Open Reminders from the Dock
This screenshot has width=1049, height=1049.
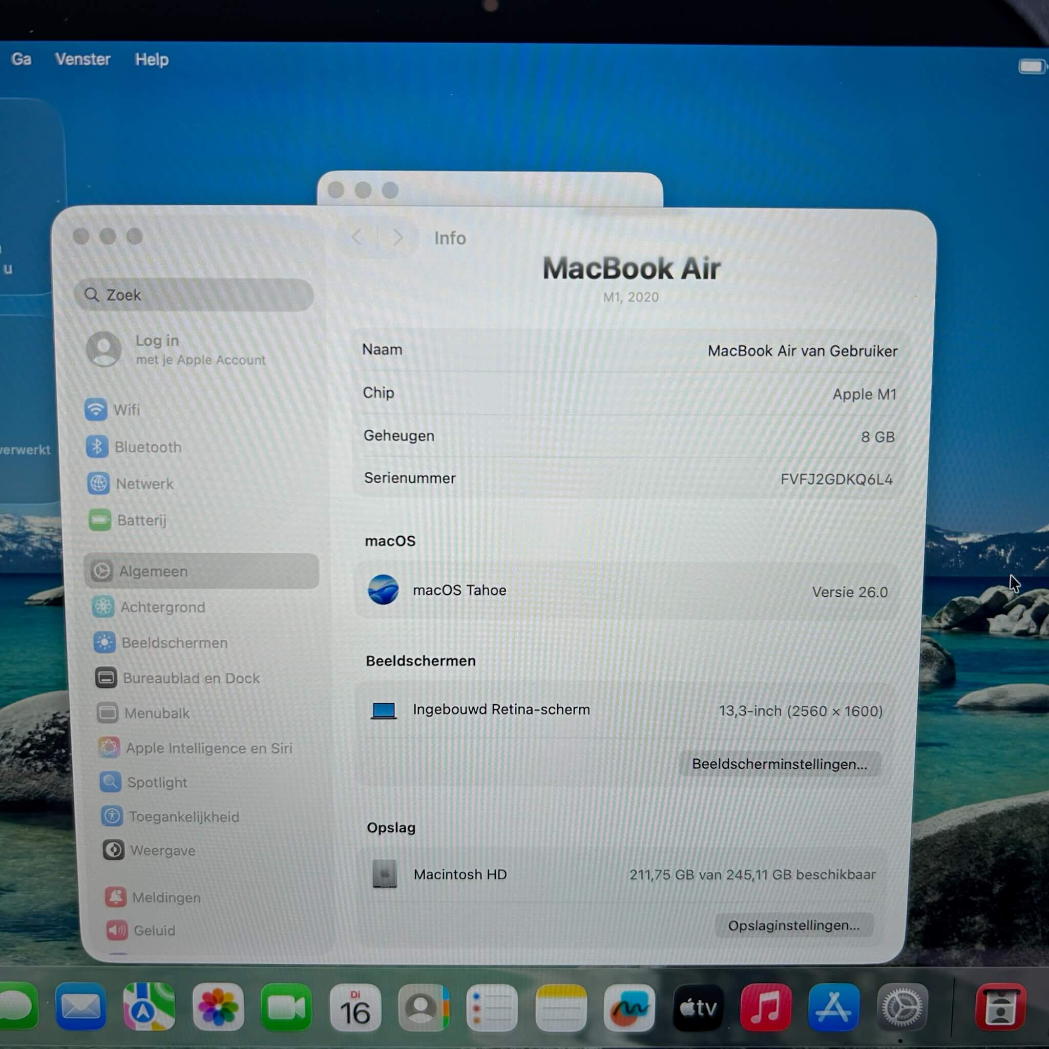click(x=492, y=1008)
